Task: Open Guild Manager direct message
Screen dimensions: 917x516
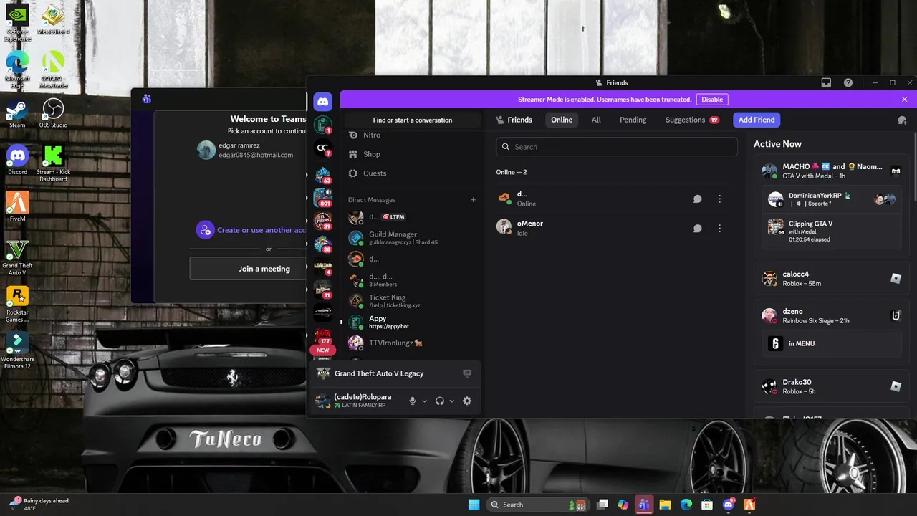Action: tap(412, 238)
